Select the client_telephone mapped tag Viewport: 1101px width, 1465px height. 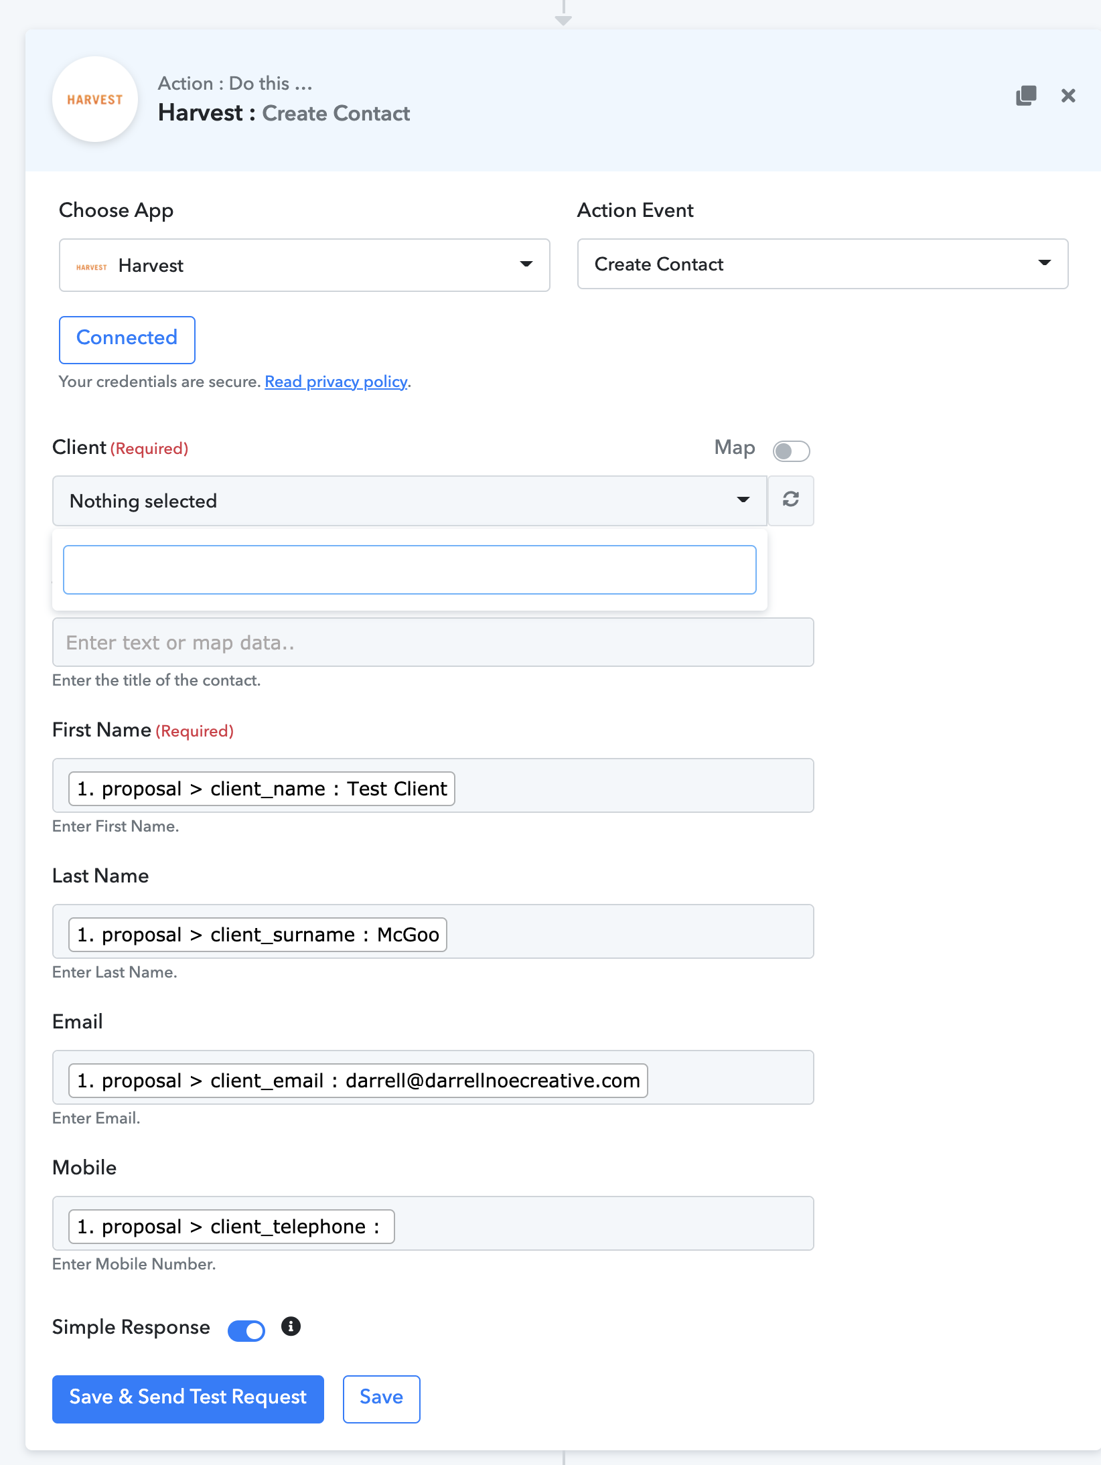232,1227
